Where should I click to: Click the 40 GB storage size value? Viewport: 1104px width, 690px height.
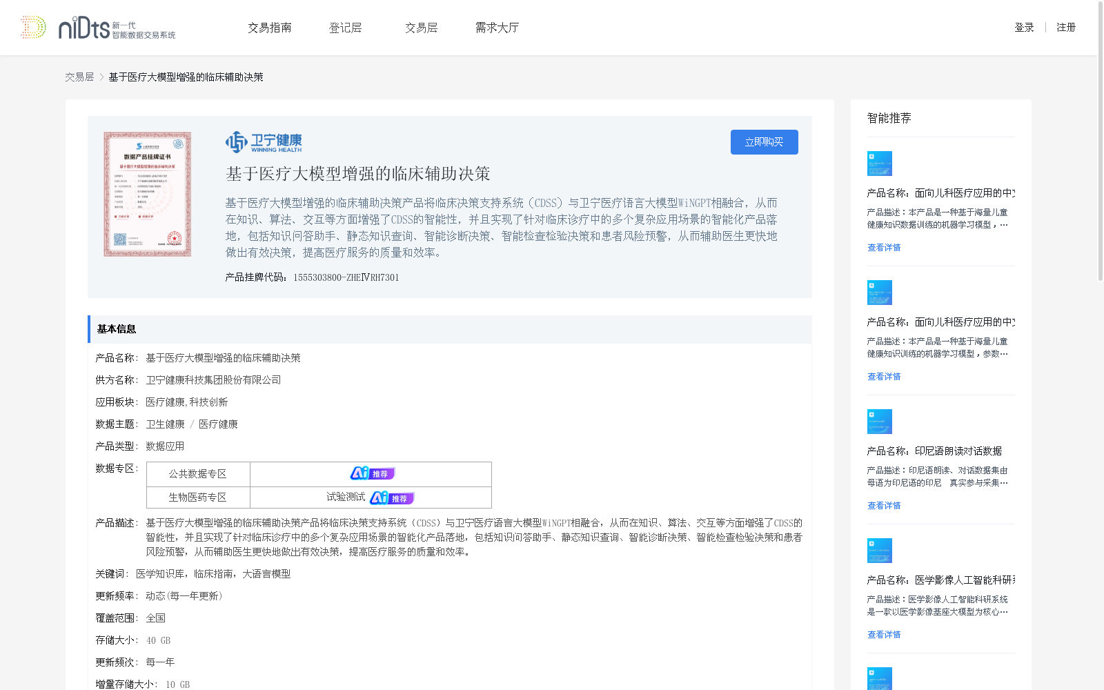[158, 640]
